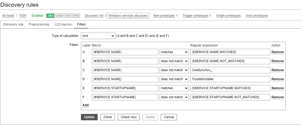Edit macro field of filter C

coord(125,70)
